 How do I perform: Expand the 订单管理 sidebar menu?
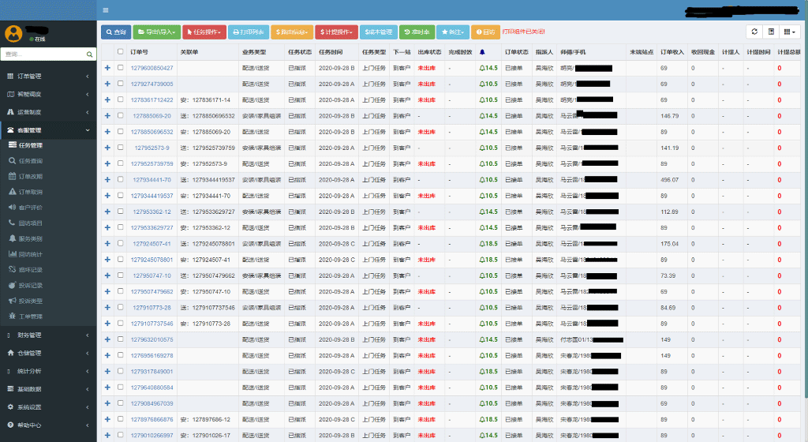coord(48,76)
